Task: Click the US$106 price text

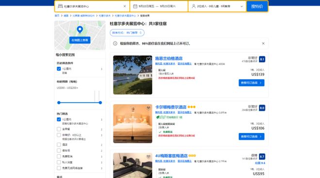Action: click(x=258, y=128)
